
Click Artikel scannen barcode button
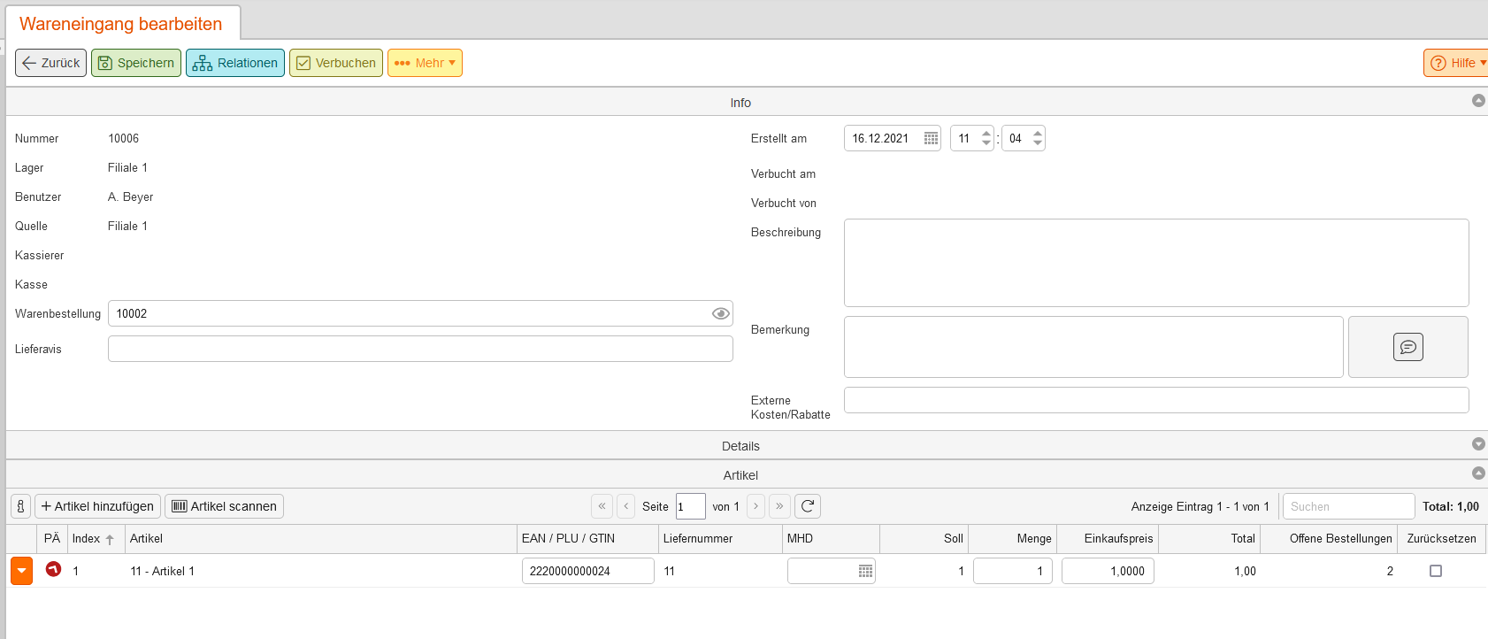point(225,506)
